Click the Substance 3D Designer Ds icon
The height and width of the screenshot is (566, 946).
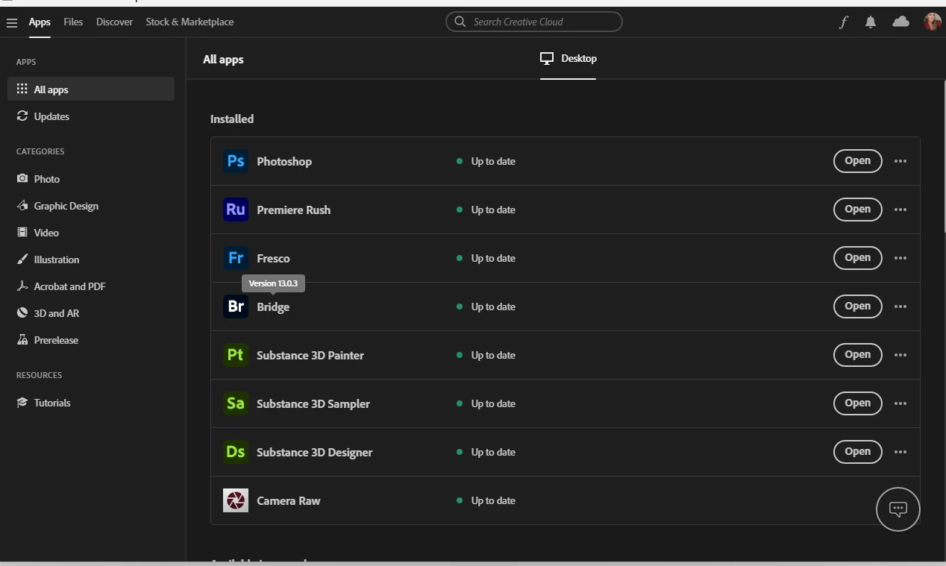[x=236, y=452]
